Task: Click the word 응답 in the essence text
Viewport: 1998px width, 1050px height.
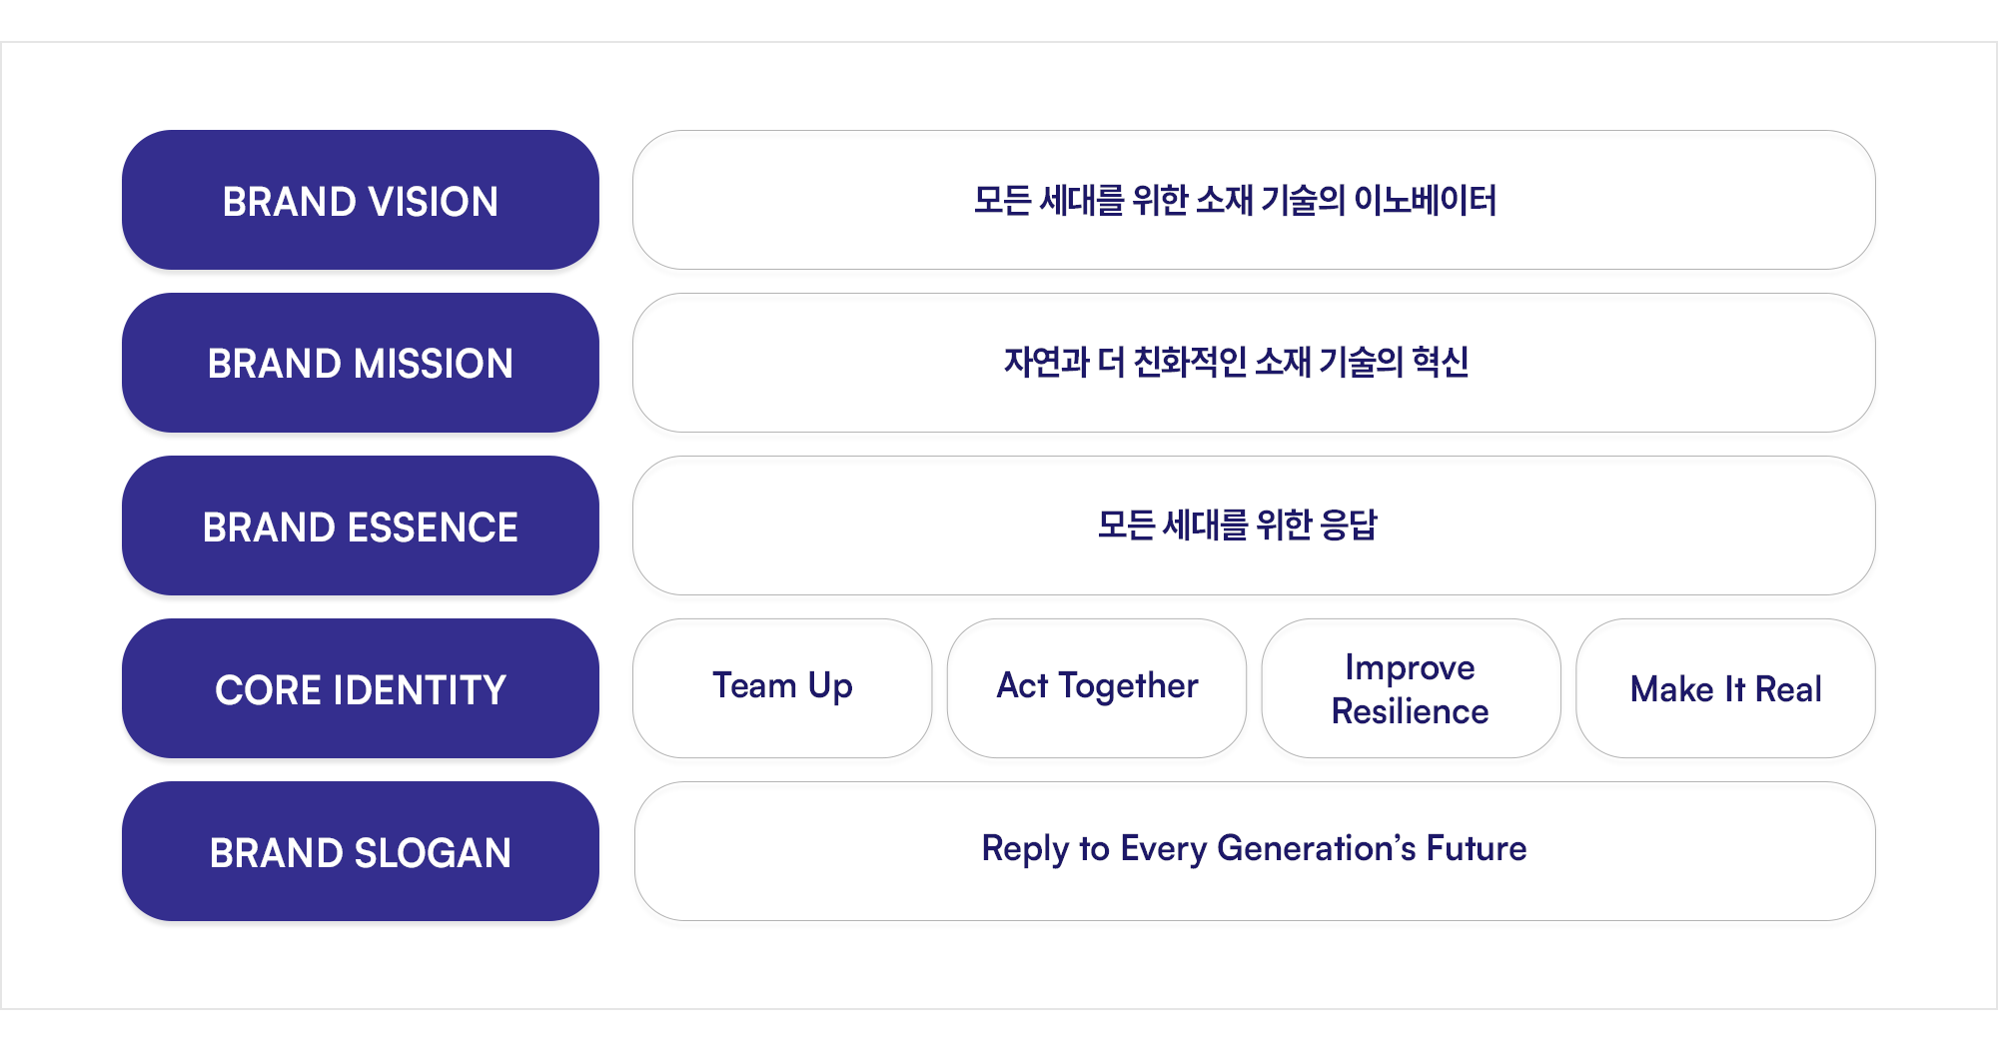Action: [x=1349, y=525]
